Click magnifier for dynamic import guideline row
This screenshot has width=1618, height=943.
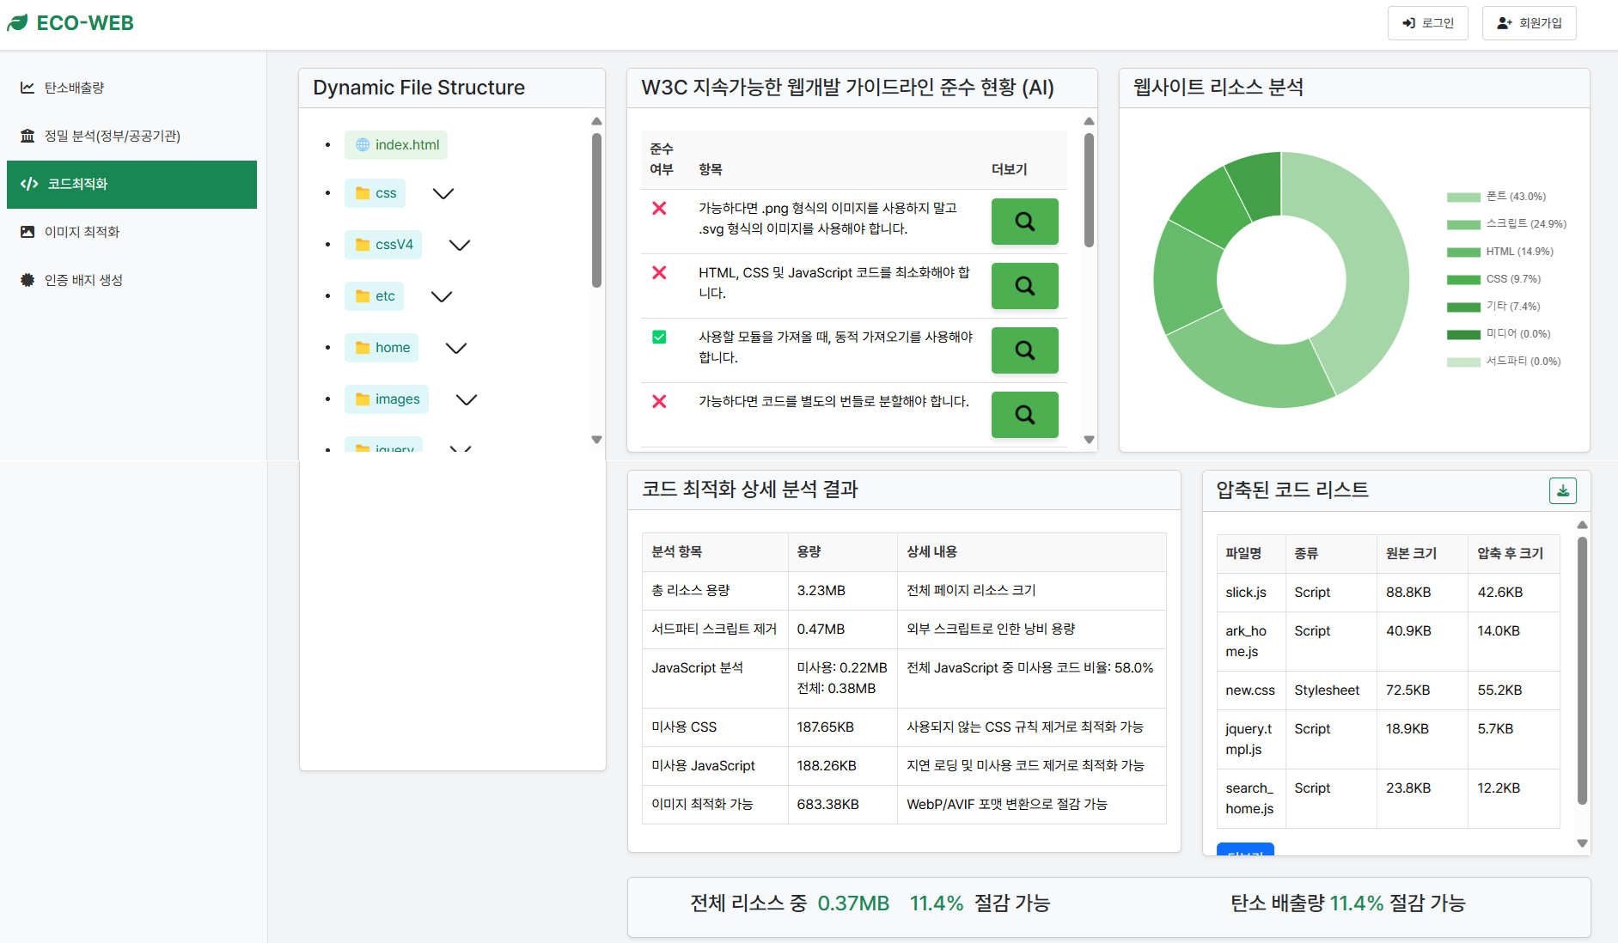click(1024, 350)
